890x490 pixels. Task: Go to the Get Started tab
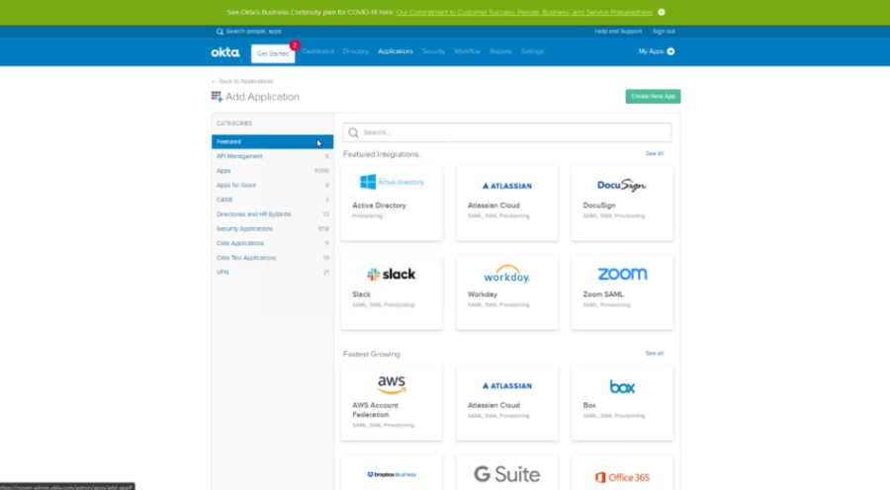273,53
